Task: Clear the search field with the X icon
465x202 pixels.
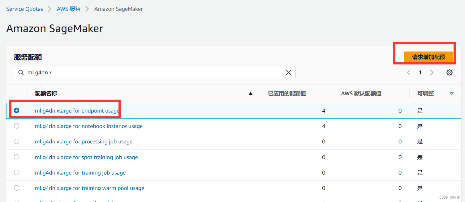Action: (x=288, y=72)
